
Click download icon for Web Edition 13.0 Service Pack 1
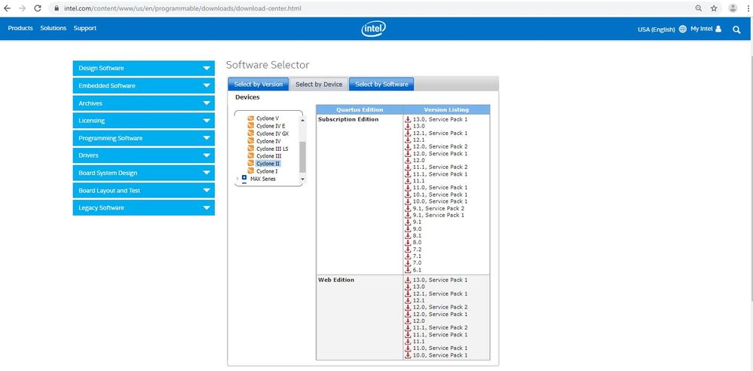[409, 280]
